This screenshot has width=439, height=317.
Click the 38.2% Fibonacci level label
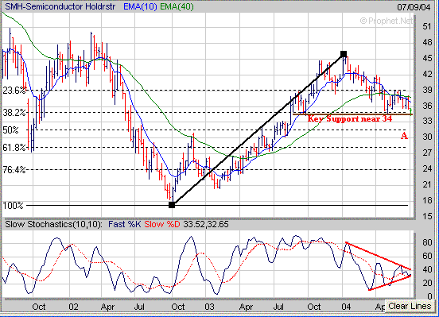[x=14, y=113]
